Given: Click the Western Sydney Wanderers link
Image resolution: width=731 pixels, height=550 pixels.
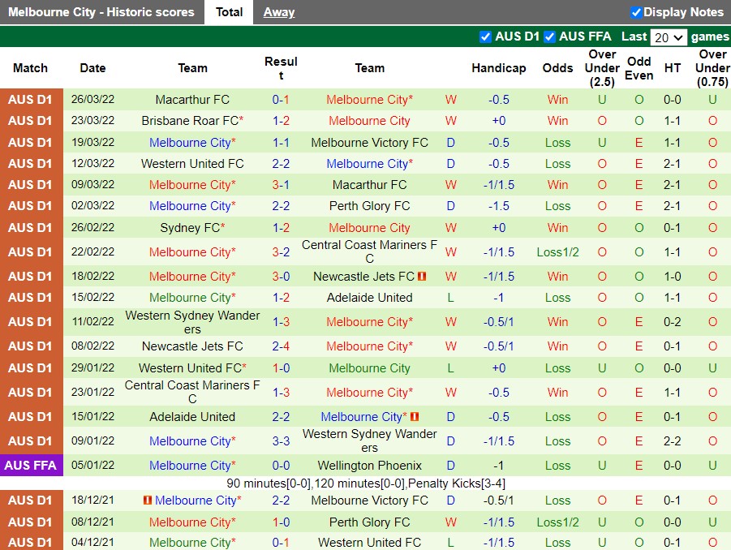Looking at the screenshot, I should coord(370,438).
